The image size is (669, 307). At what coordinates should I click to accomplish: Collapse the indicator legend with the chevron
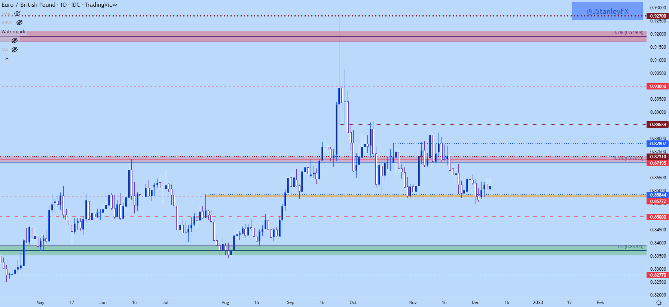point(7,59)
